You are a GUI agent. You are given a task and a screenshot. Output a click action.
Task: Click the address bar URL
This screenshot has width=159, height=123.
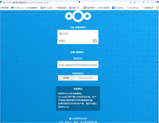click(x=28, y=3)
